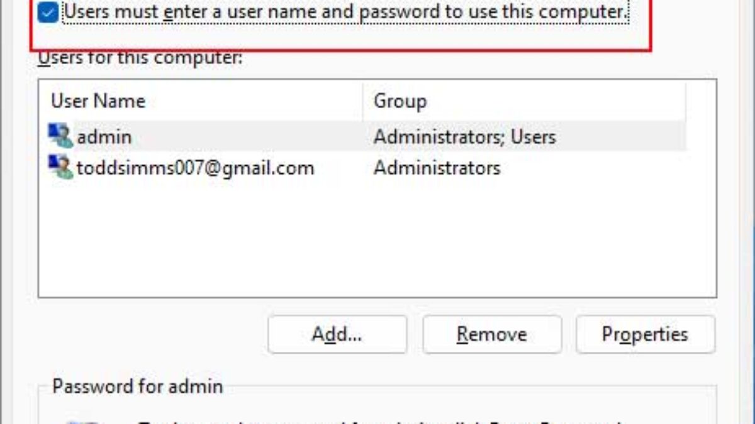Click the divider between User Name and Group headers
755x424 pixels.
(363, 101)
